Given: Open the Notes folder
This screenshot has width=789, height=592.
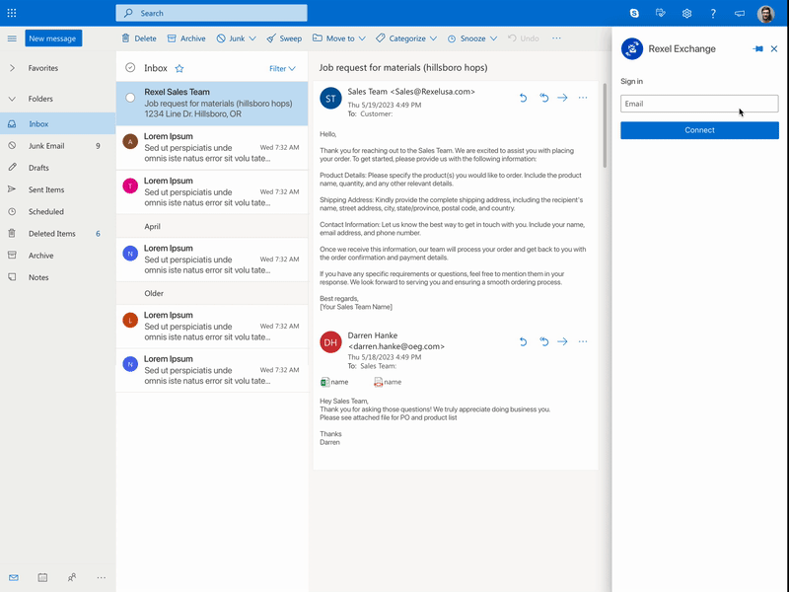Looking at the screenshot, I should click(x=58, y=277).
